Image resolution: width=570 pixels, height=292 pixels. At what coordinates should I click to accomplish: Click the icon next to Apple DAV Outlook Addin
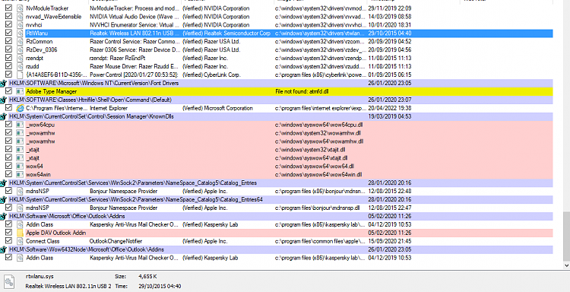[20, 233]
